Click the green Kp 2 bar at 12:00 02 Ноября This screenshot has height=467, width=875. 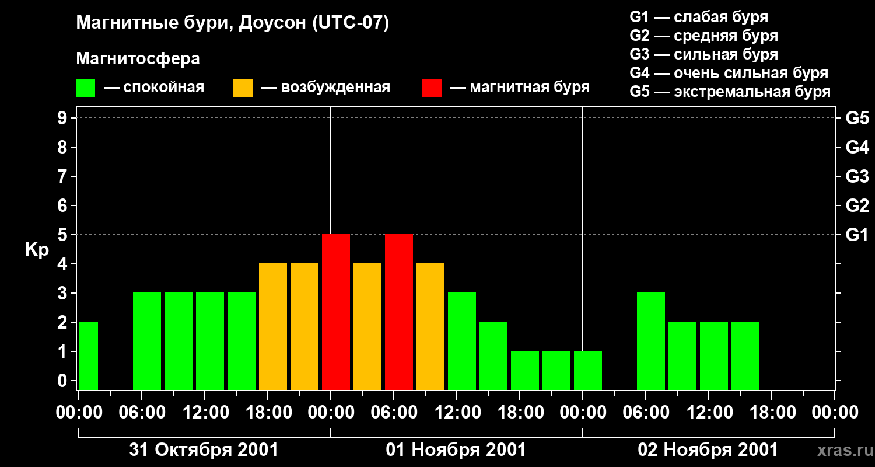click(714, 356)
